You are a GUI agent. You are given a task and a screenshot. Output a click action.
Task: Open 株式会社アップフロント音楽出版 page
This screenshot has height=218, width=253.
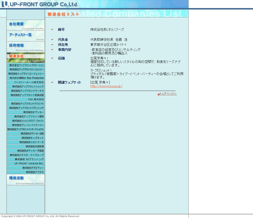[26, 95]
